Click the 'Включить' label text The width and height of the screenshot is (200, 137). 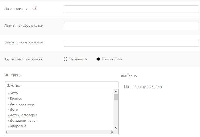pyautogui.click(x=78, y=59)
